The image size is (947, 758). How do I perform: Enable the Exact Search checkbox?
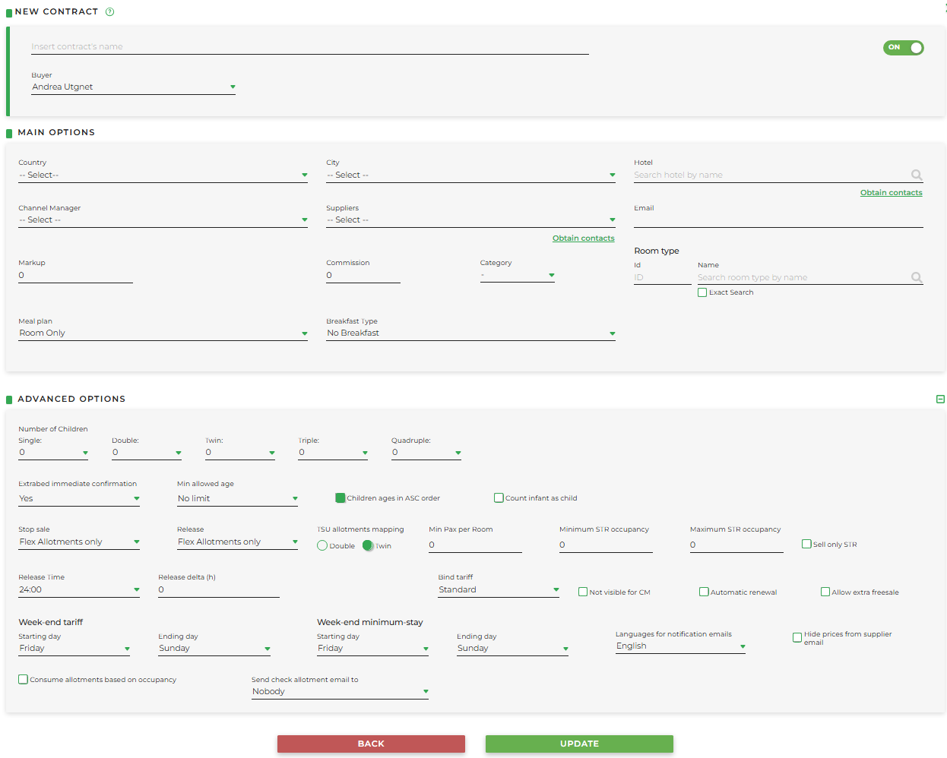coord(702,292)
